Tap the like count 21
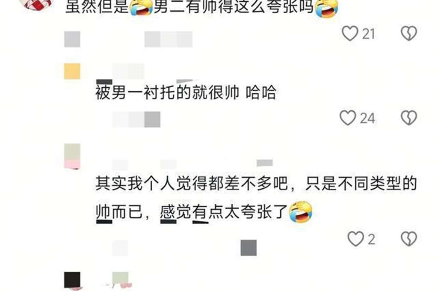This screenshot has height=291, width=438. tap(369, 34)
